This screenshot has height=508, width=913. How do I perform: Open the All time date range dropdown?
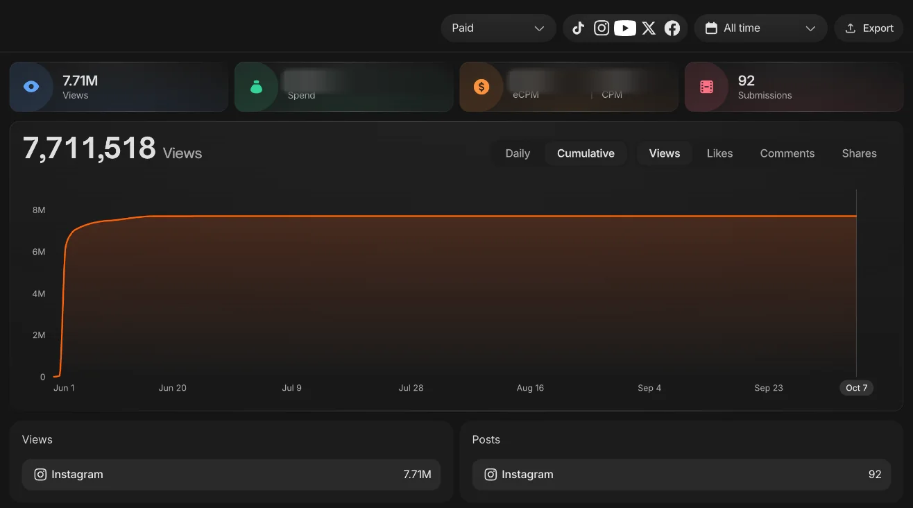(760, 28)
